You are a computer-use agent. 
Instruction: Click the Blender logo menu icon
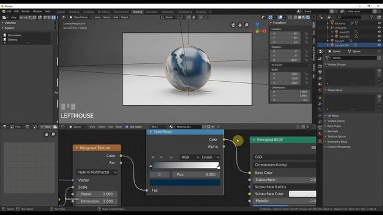pos(4,11)
